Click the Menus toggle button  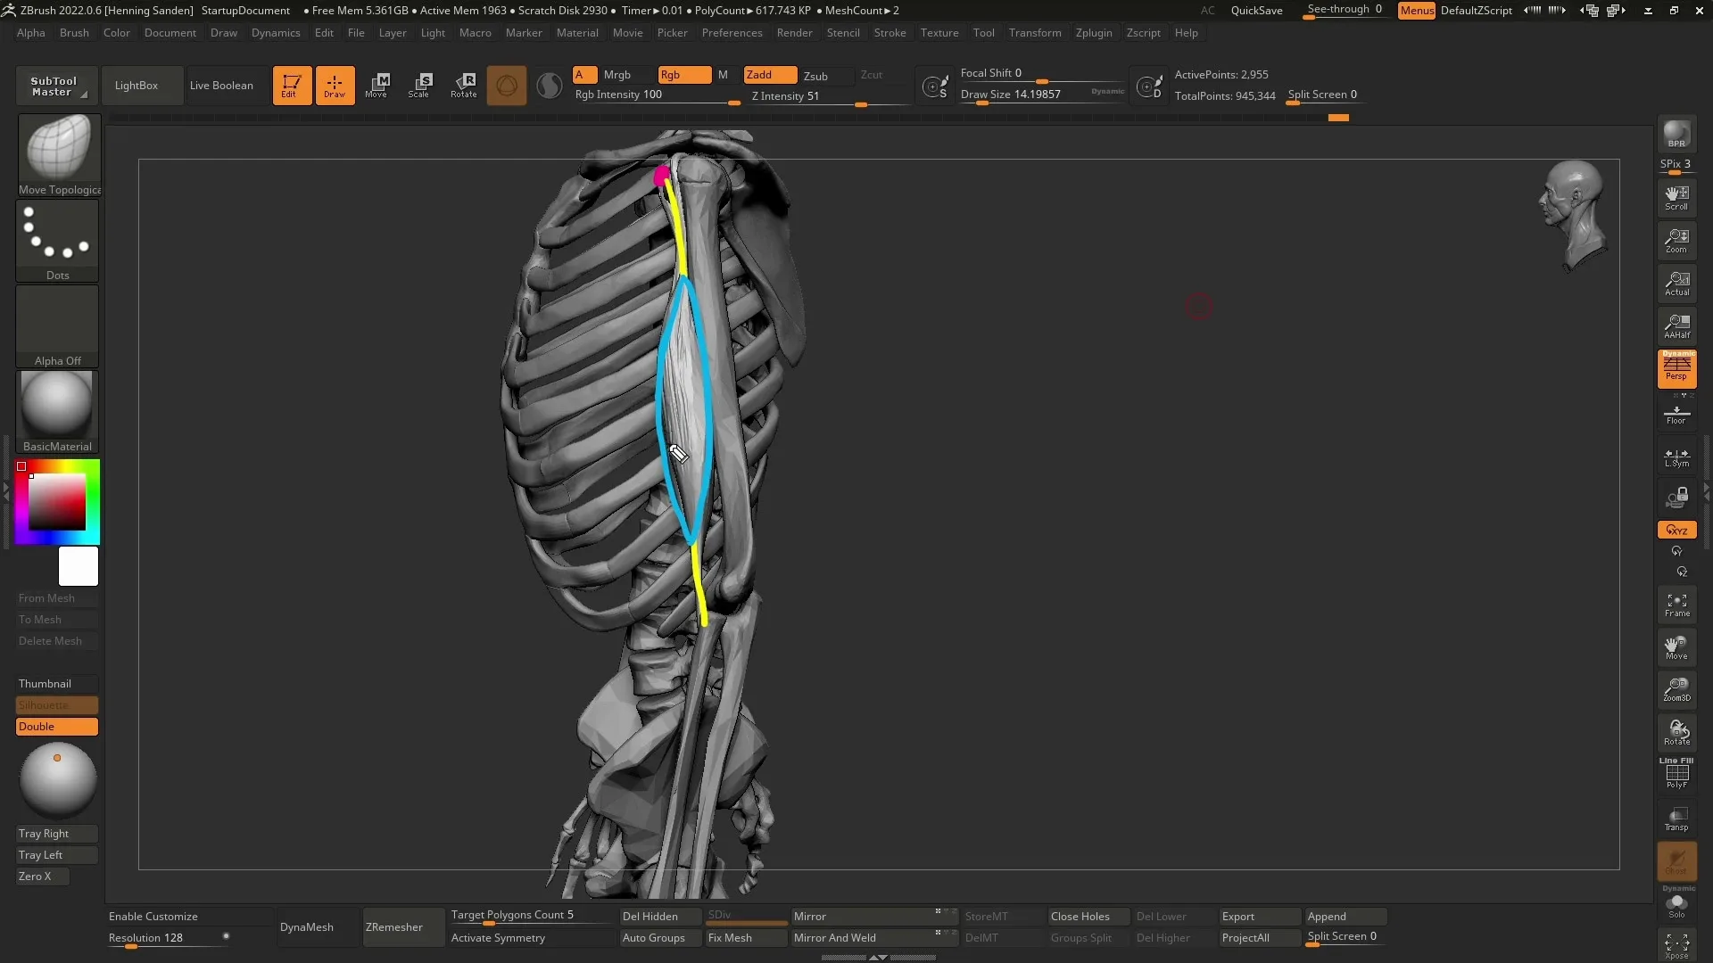click(x=1417, y=11)
